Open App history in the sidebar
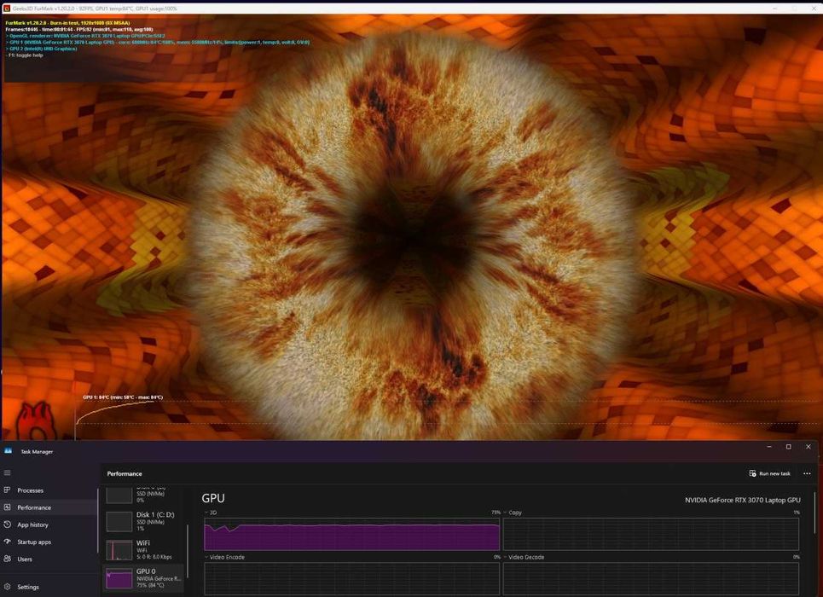This screenshot has width=823, height=597. tap(32, 525)
